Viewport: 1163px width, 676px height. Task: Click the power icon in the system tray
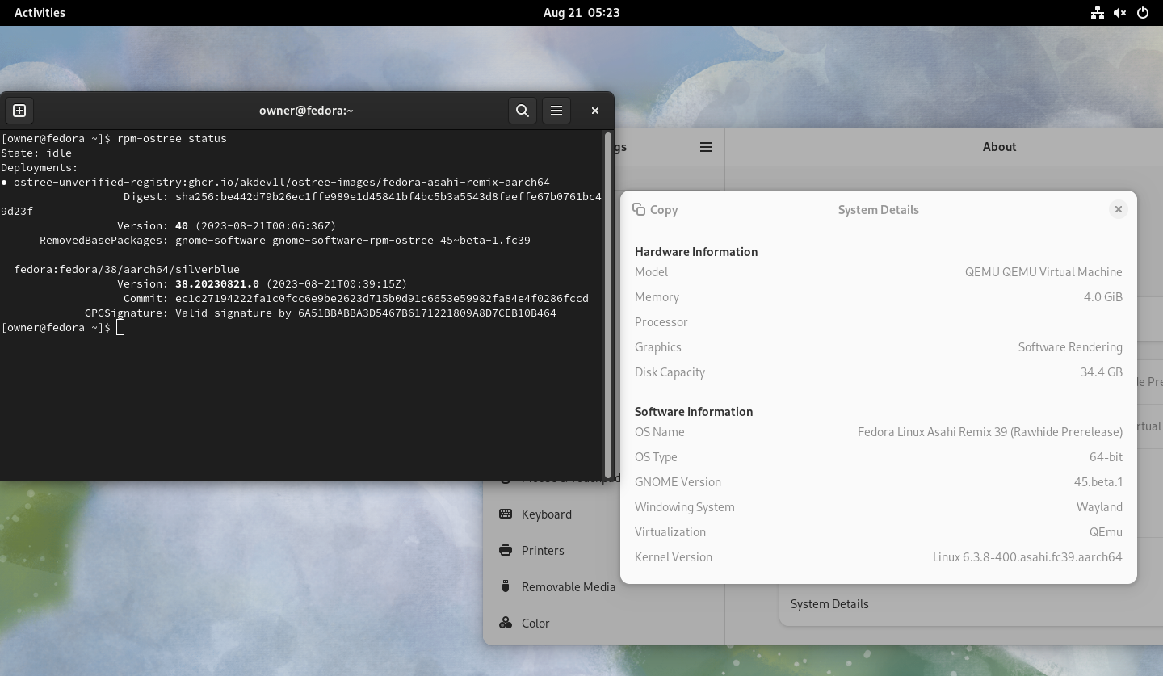pyautogui.click(x=1143, y=13)
